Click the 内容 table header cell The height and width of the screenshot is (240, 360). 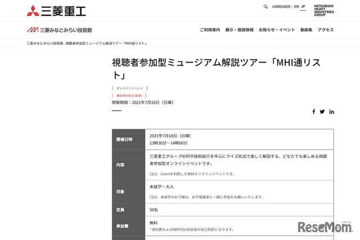(129, 165)
